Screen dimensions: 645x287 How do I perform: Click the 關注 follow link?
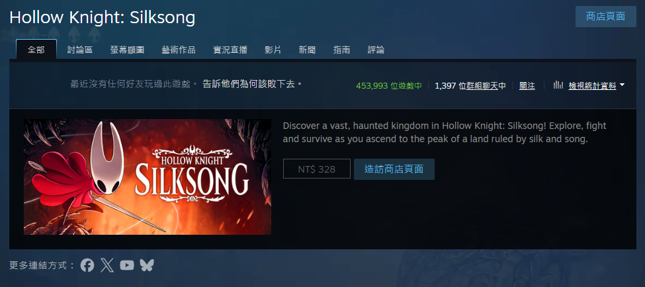527,86
